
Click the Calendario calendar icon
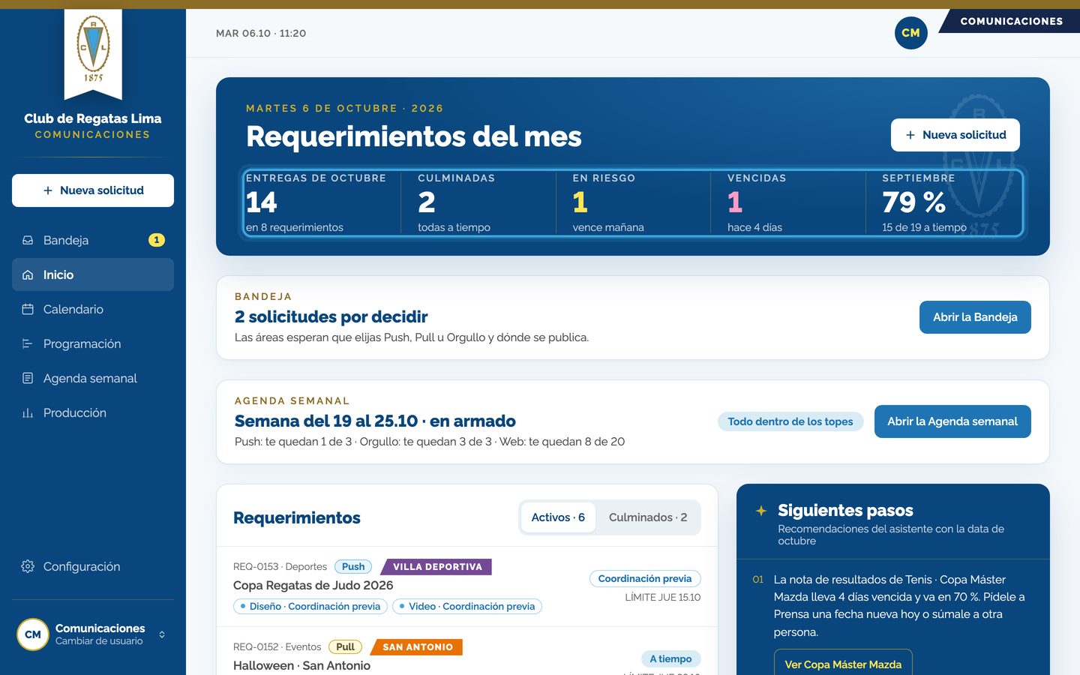point(28,309)
